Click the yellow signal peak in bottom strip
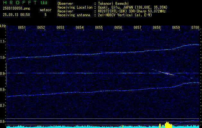This screenshot has width=202, height=128. [167, 124]
